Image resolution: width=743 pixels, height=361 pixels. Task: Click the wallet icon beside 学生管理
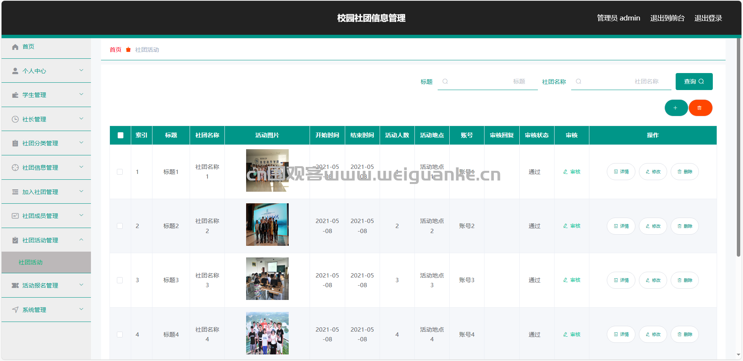15,95
